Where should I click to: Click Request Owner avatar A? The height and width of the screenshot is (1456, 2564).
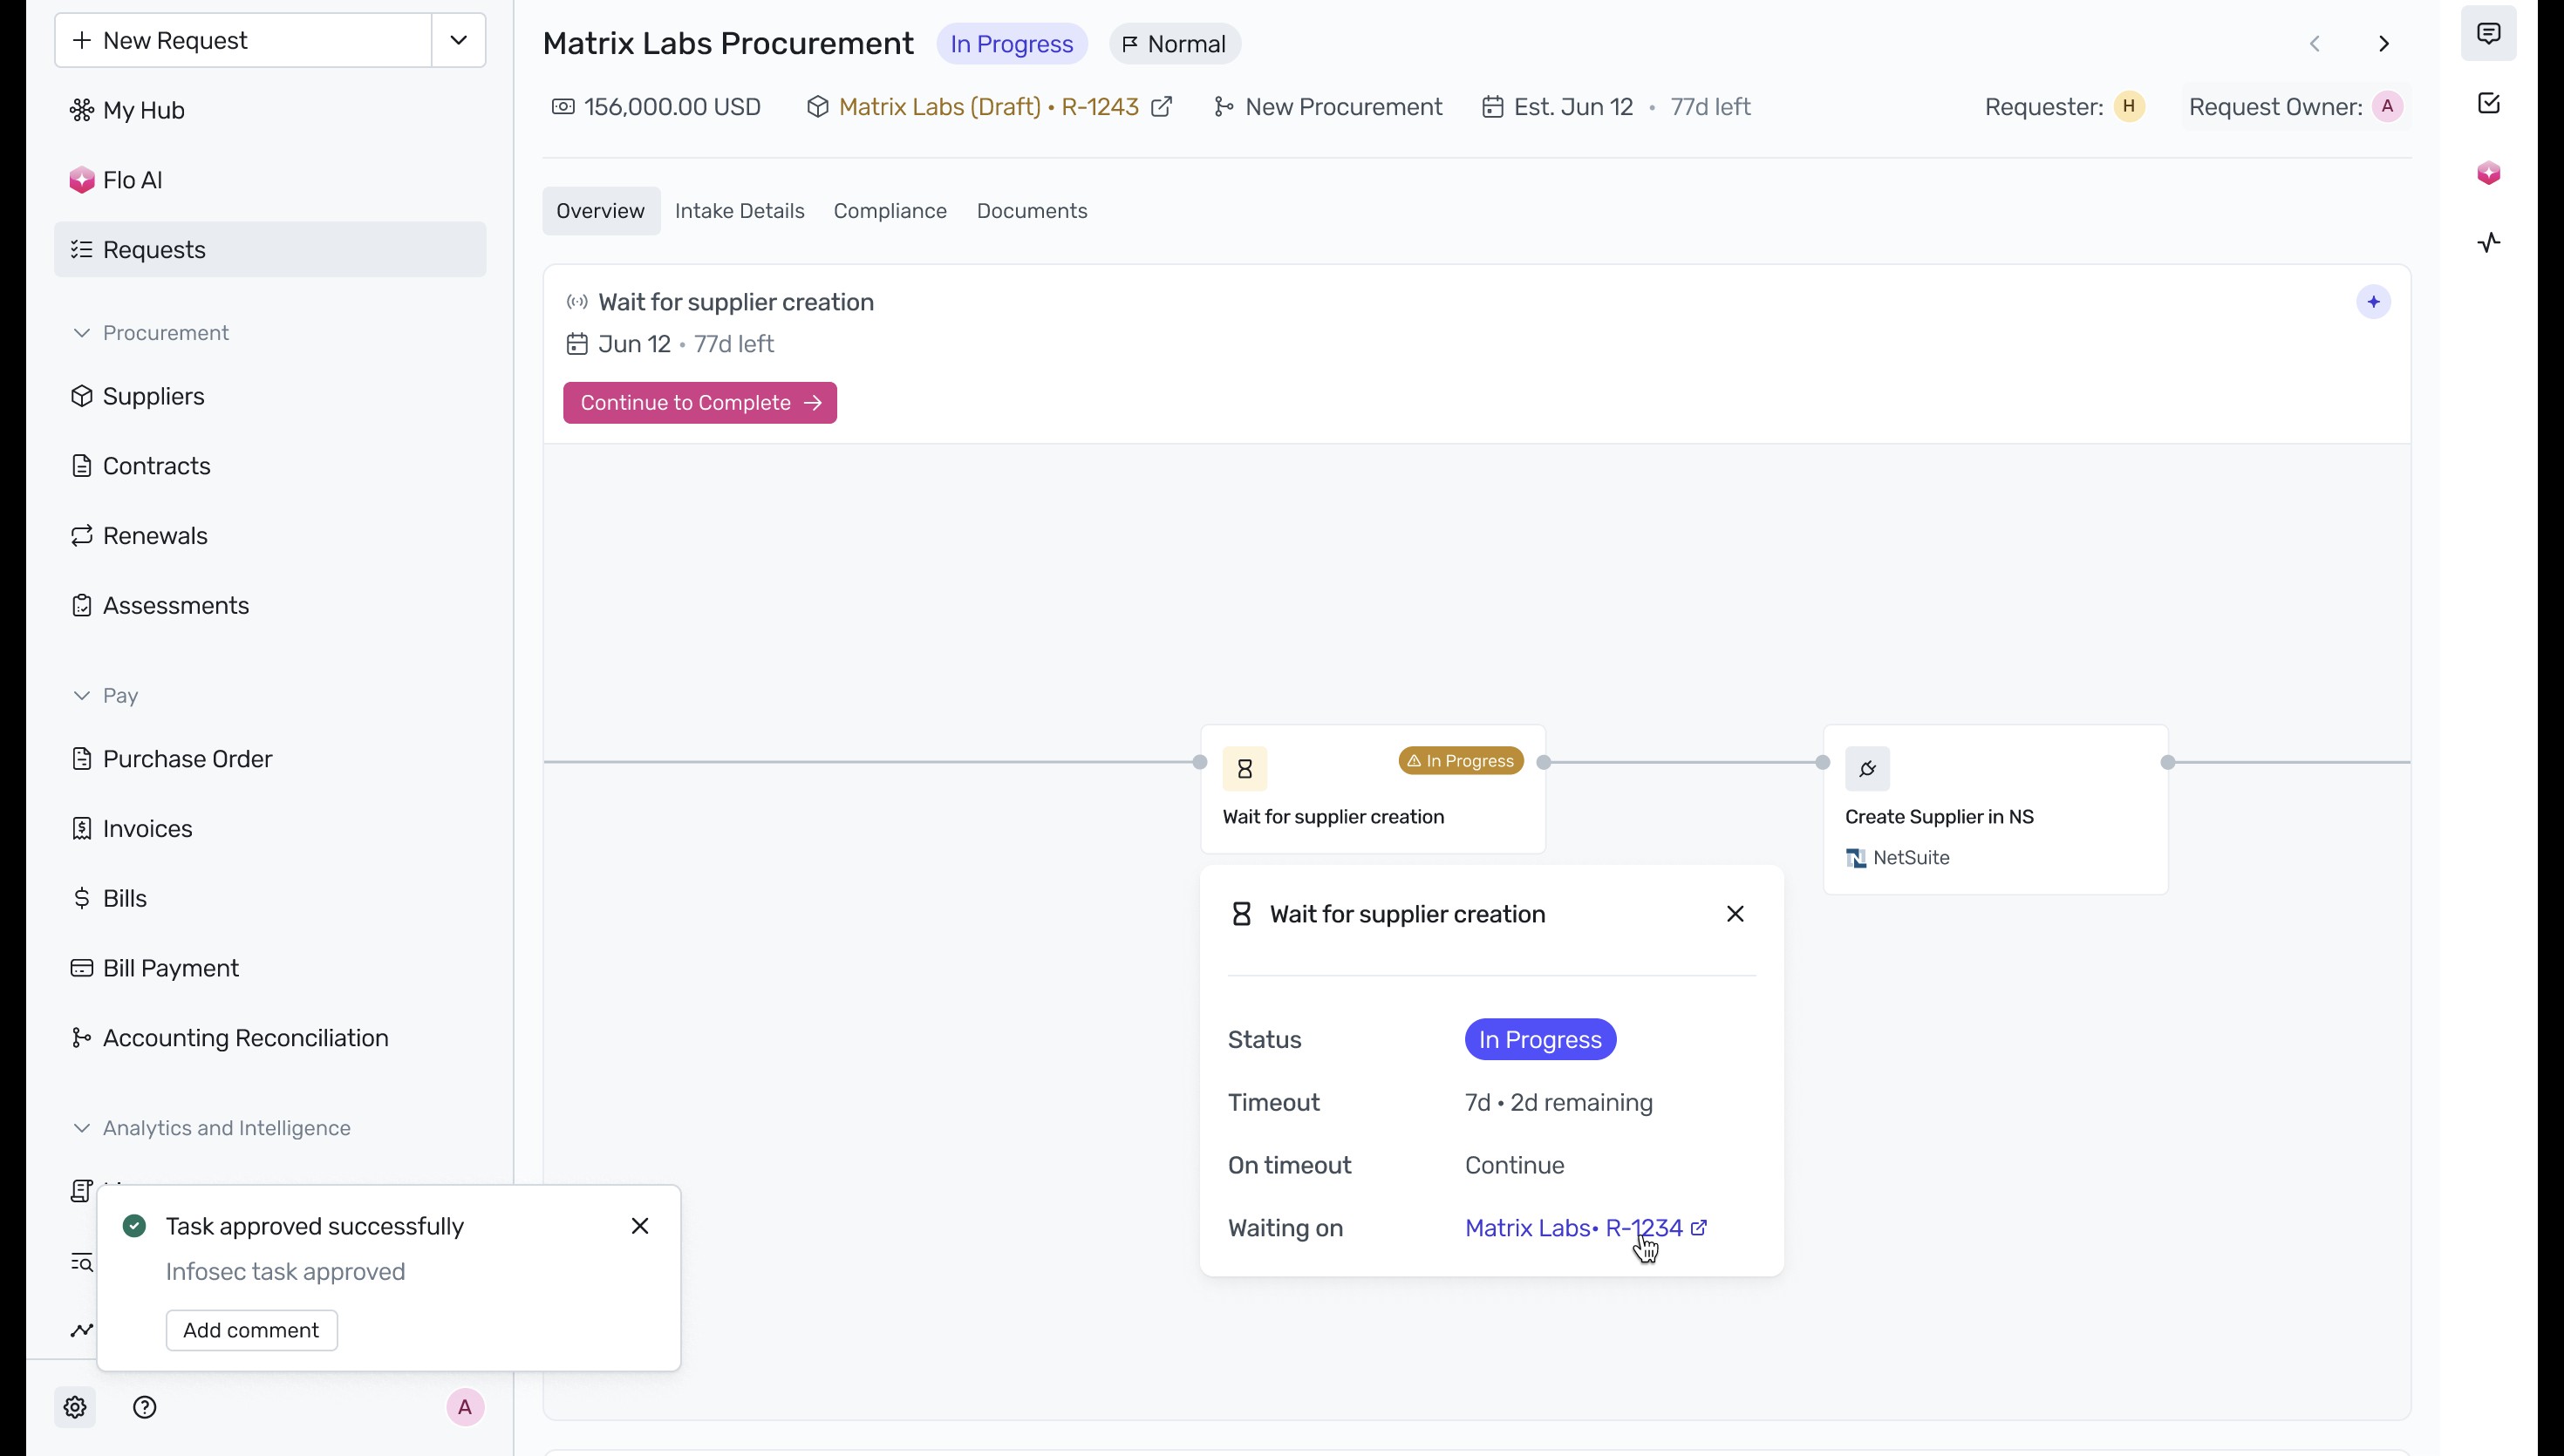pos(2387,107)
